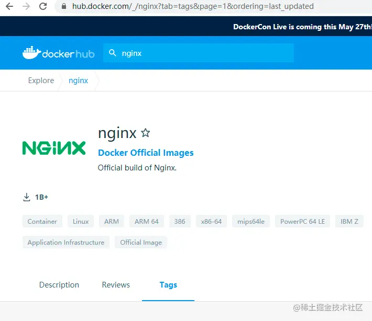This screenshot has height=321, width=372.
Task: Click the browser back arrow
Action: pyautogui.click(x=9, y=6)
